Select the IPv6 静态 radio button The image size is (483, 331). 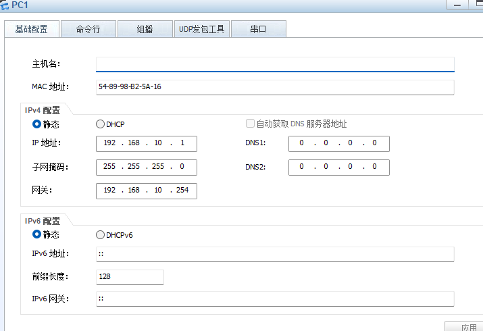37,234
